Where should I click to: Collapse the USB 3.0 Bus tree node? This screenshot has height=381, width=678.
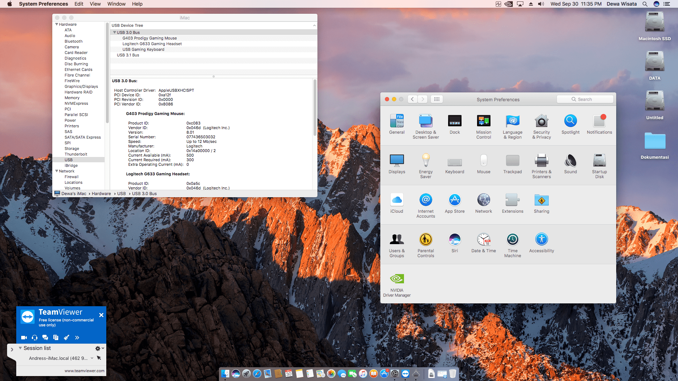click(114, 32)
